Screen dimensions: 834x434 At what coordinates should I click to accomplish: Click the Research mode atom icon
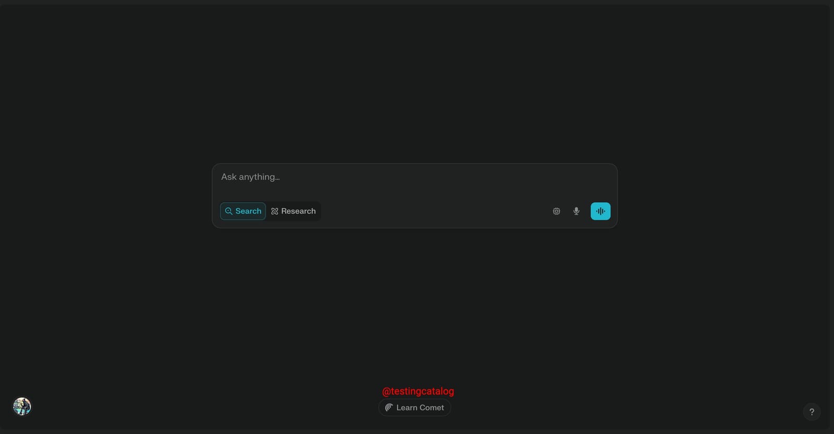pyautogui.click(x=275, y=211)
